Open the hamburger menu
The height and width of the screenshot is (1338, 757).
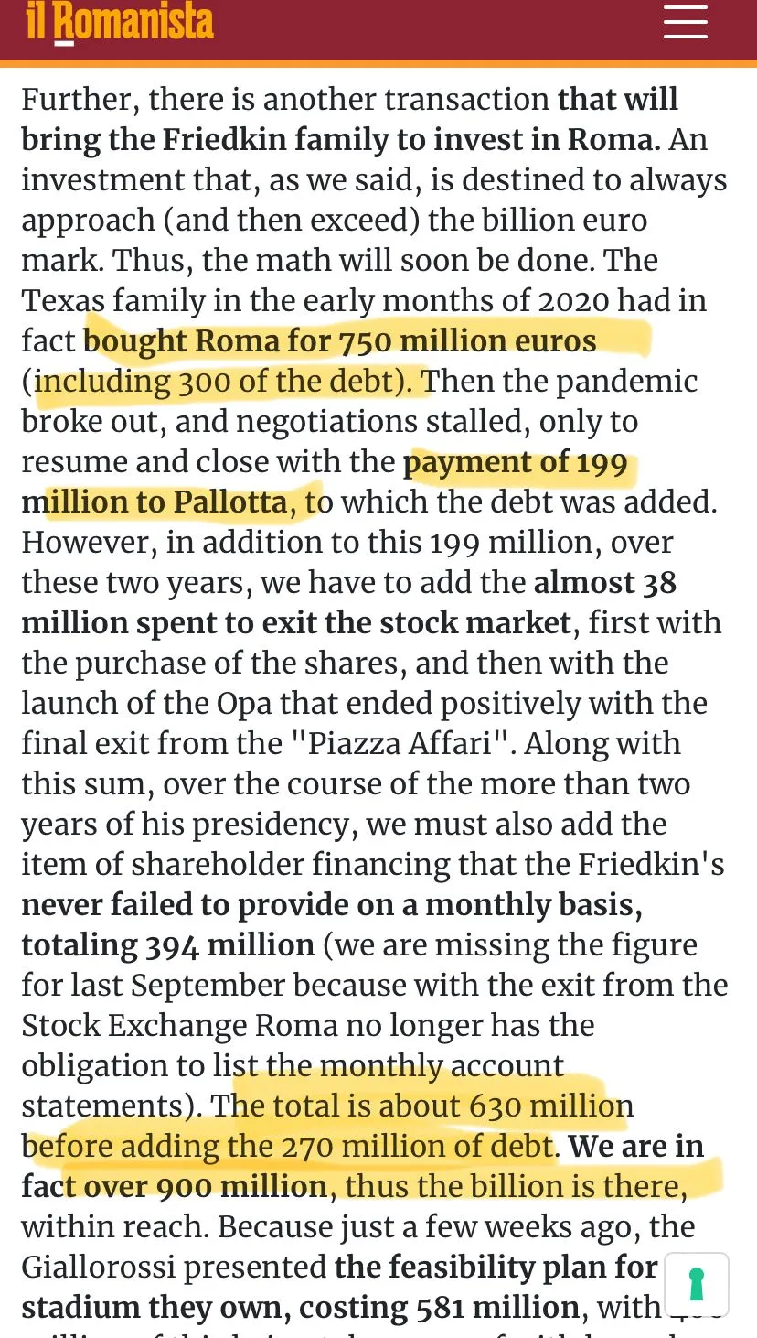pos(686,22)
